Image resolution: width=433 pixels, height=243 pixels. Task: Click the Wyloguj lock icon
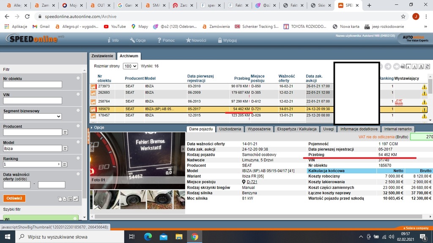tap(219, 40)
